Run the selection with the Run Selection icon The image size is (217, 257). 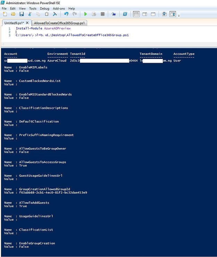tap(94, 14)
